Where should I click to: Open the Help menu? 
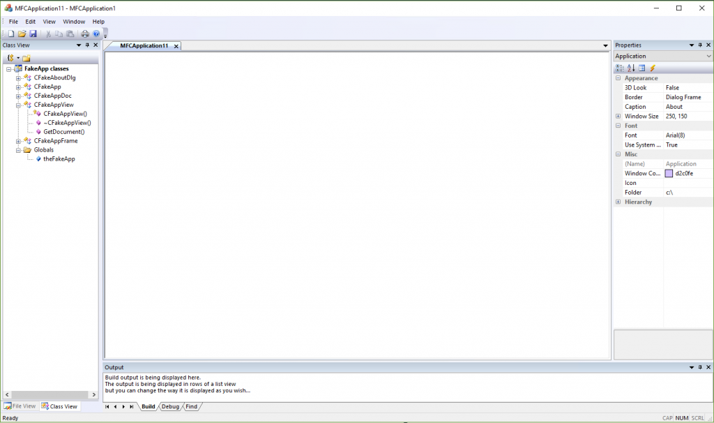[x=98, y=22]
